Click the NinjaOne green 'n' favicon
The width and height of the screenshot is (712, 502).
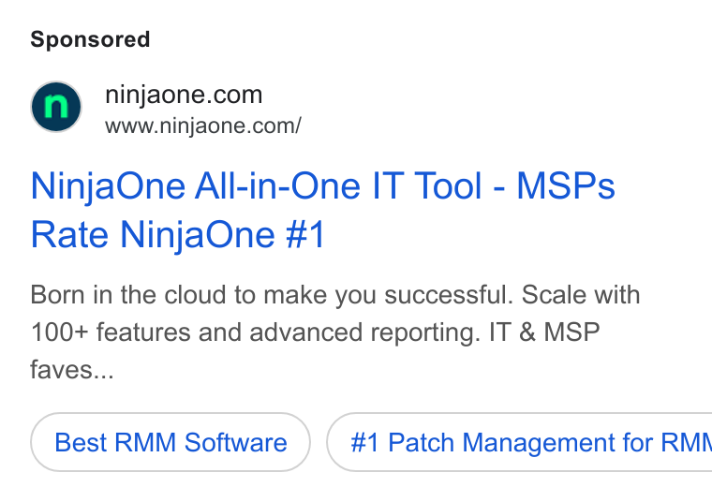pos(56,107)
